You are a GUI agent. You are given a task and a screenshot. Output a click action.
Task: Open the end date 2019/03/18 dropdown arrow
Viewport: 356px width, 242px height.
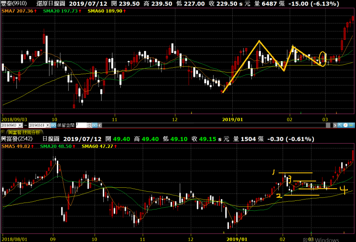point(48,125)
